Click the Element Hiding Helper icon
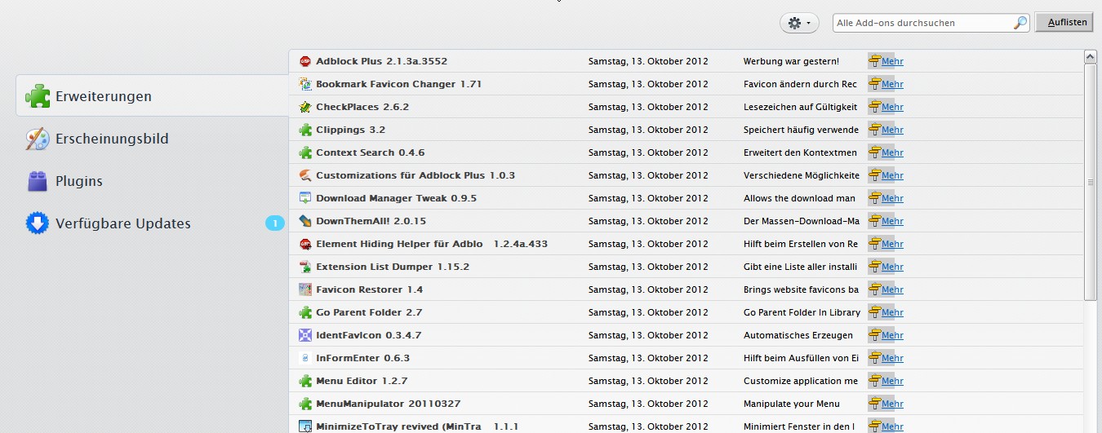 pyautogui.click(x=305, y=244)
